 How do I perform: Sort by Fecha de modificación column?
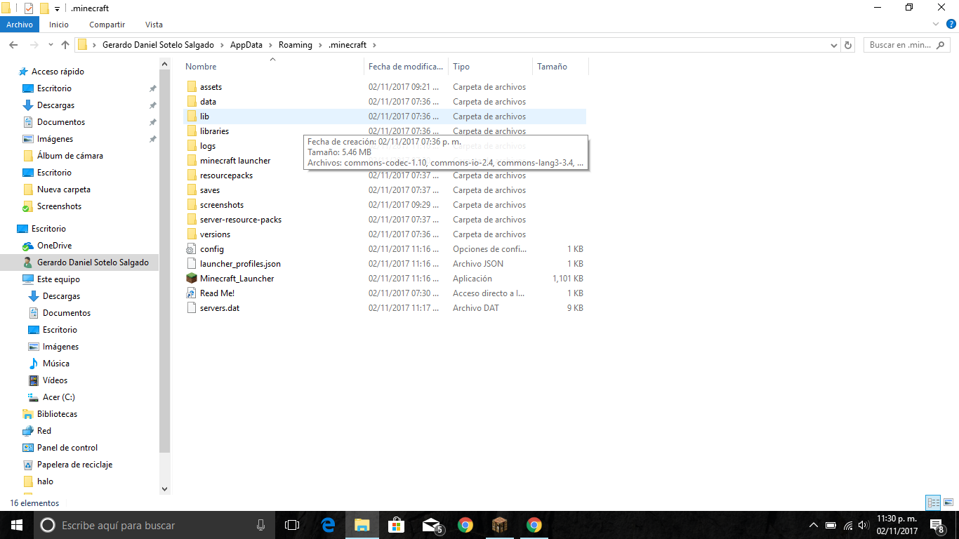[406, 67]
